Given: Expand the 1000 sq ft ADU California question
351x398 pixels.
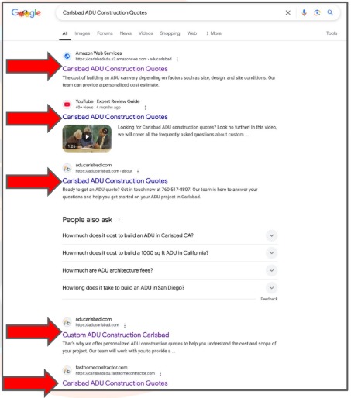Looking at the screenshot, I should (170, 252).
